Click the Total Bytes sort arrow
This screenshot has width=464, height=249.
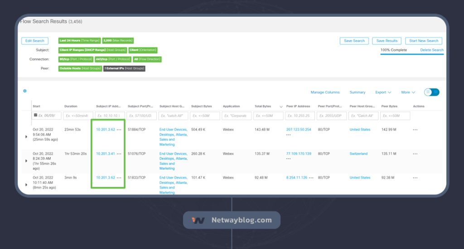(x=281, y=107)
